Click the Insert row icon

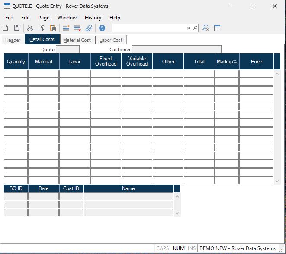pos(66,28)
